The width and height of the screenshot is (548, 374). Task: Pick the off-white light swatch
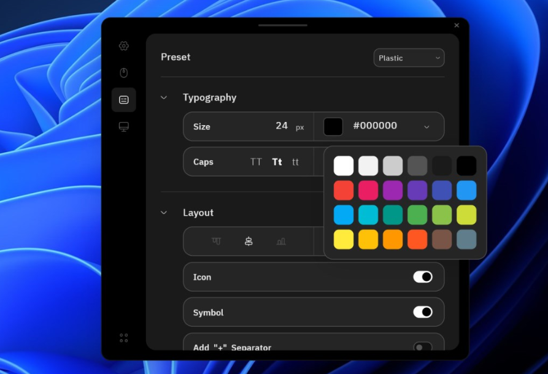pos(368,166)
